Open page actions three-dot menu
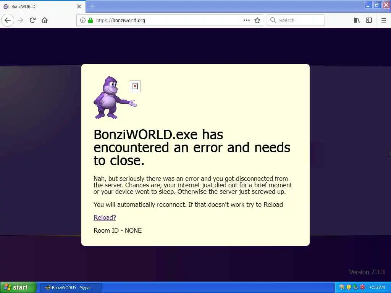 click(247, 20)
